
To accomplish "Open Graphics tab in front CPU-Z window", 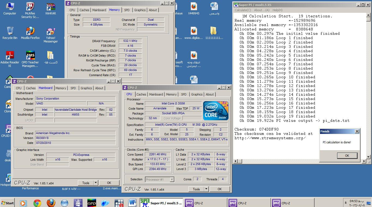I will pyautogui.click(x=197, y=94).
